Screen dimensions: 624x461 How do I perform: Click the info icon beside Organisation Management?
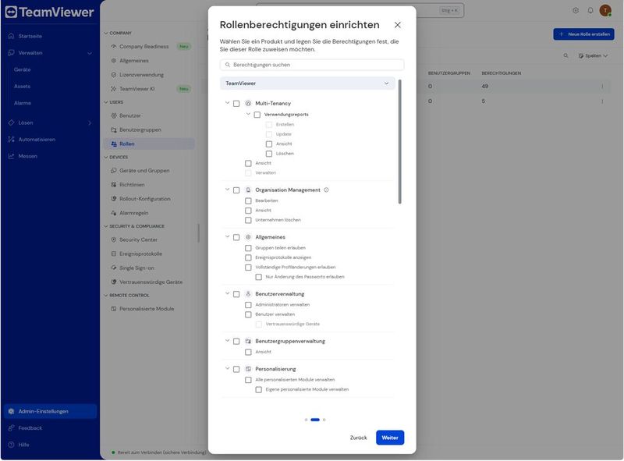tap(326, 190)
